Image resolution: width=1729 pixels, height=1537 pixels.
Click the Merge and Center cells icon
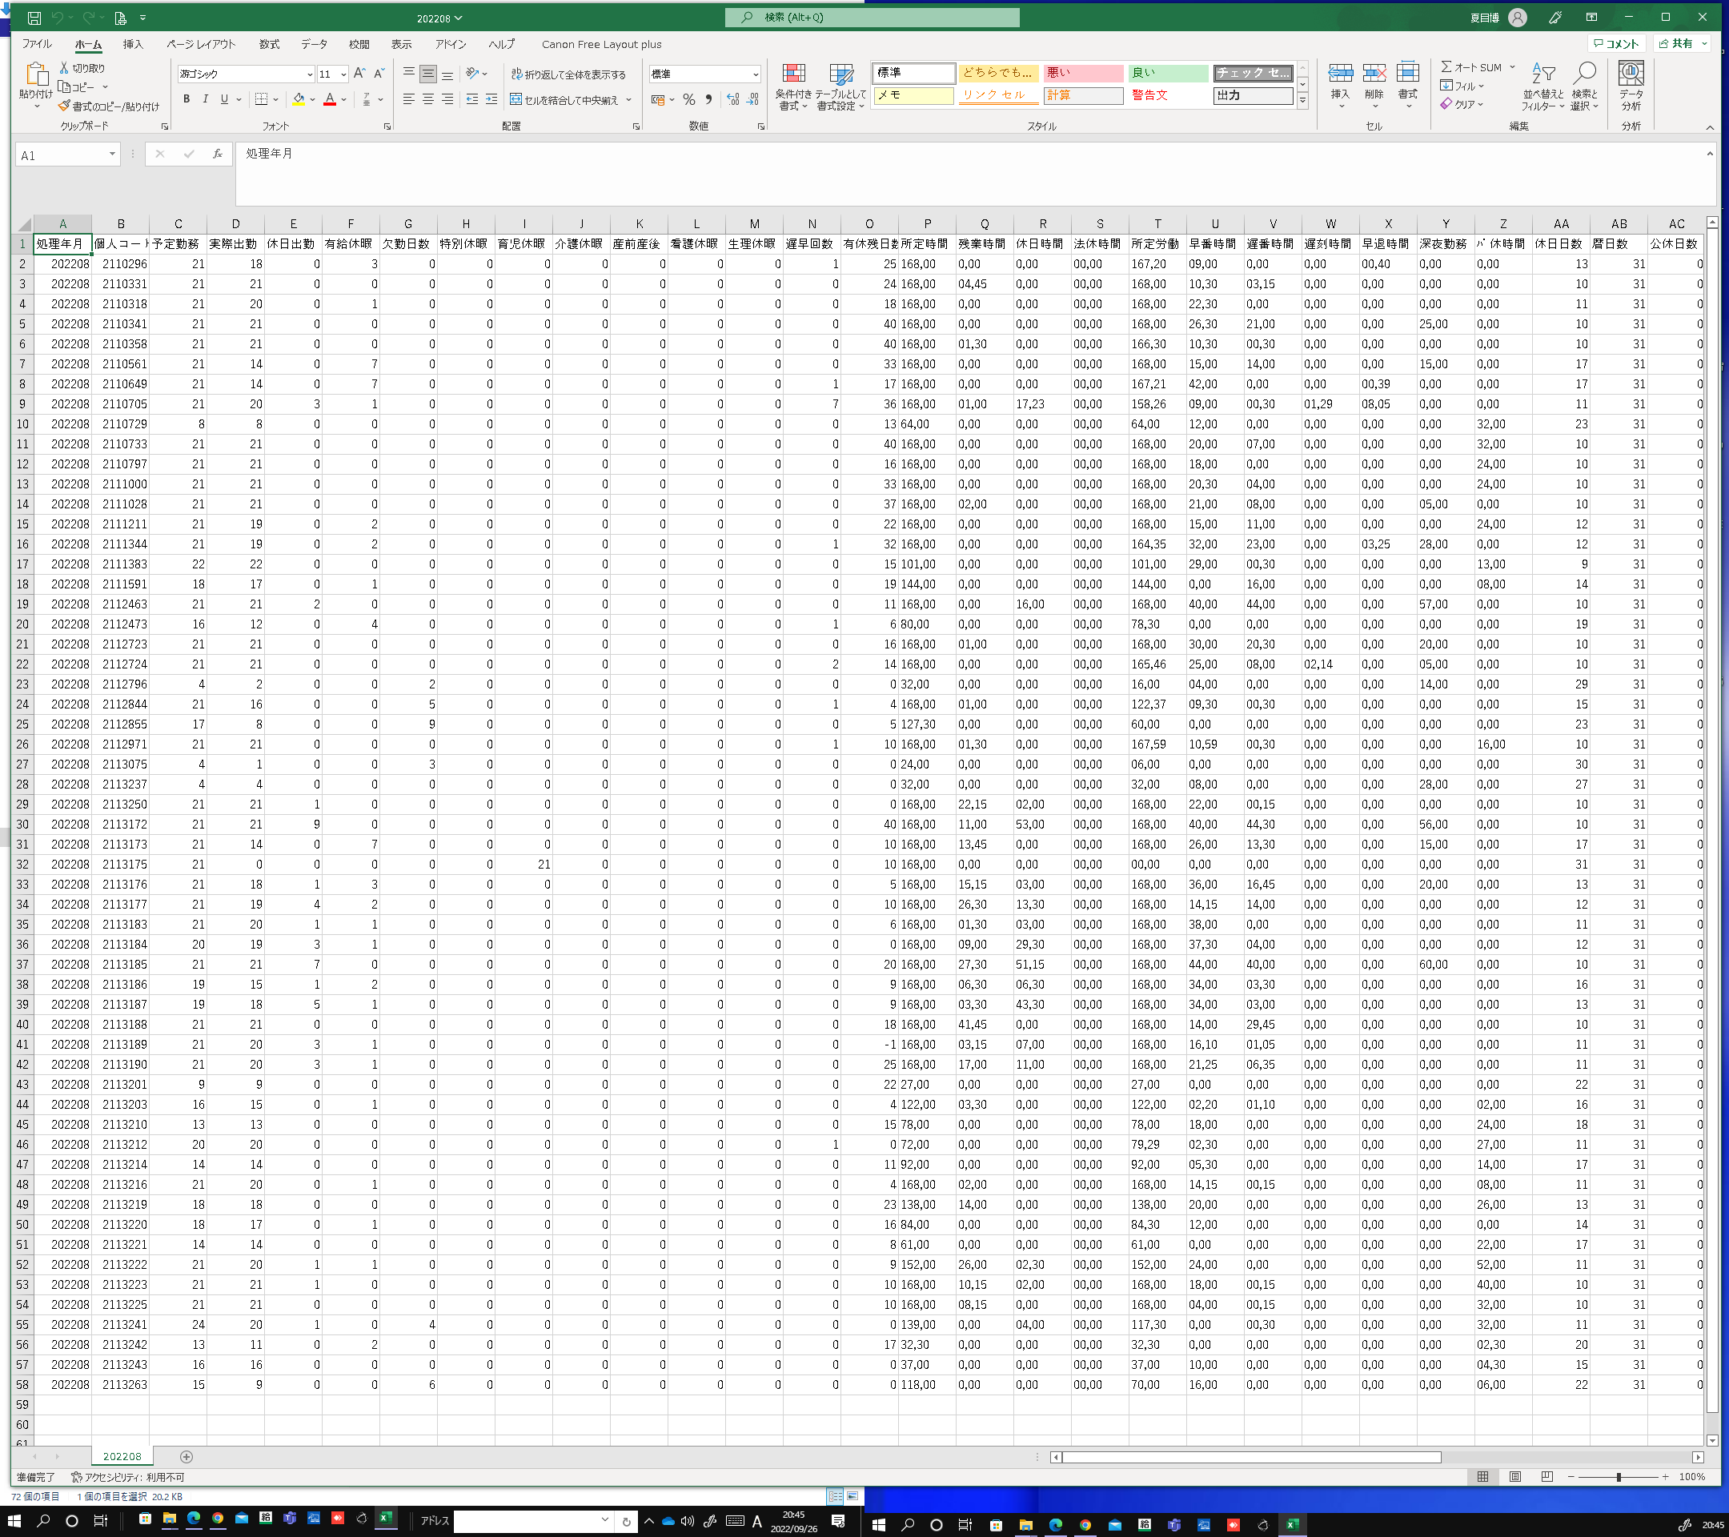(x=516, y=100)
